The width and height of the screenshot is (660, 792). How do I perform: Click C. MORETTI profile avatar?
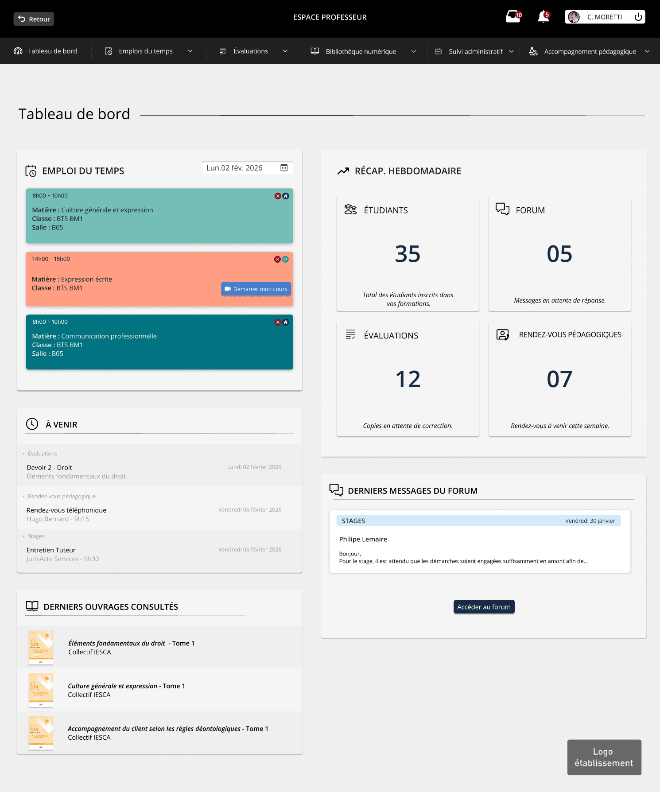[574, 17]
